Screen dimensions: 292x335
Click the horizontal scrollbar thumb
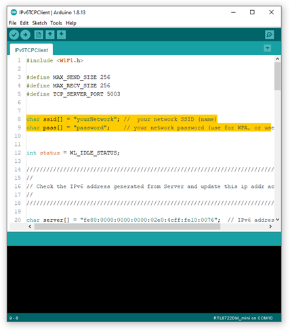point(127,226)
